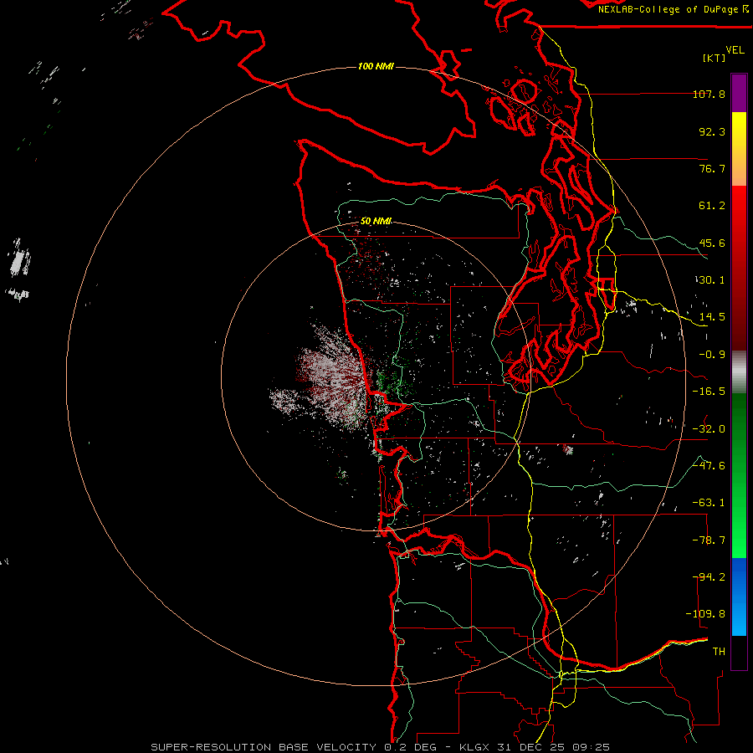Click the 61.2 legend value
This screenshot has width=753, height=753.
click(712, 206)
